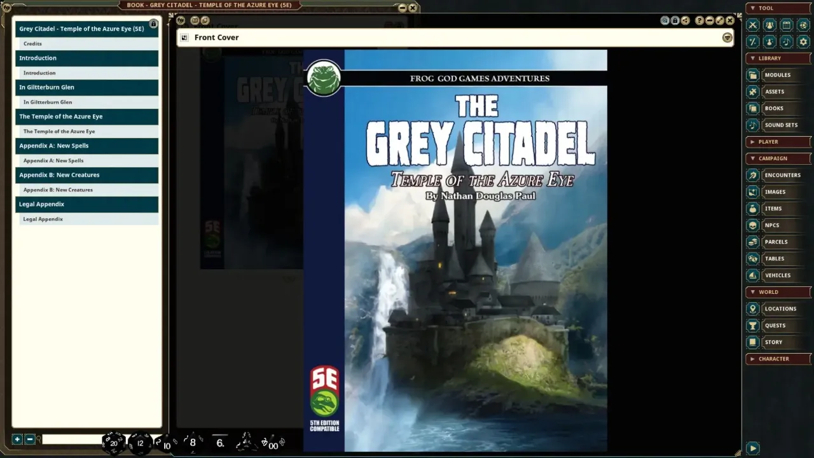The width and height of the screenshot is (814, 458).
Task: Collapse all chapters with minus button
Action: pyautogui.click(x=29, y=440)
